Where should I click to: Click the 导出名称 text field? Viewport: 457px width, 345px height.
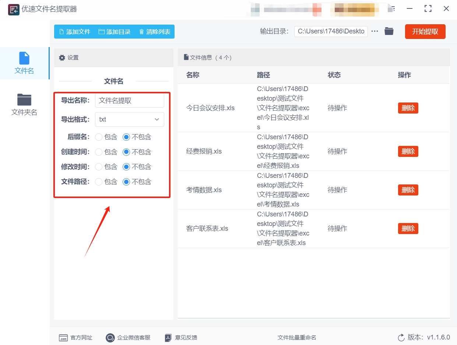click(x=129, y=101)
